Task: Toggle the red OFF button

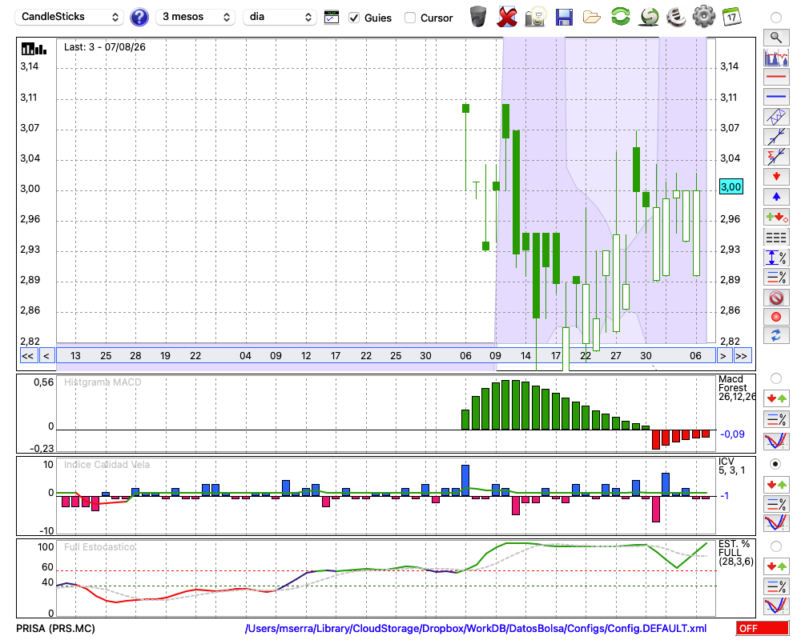Action: coord(763,628)
